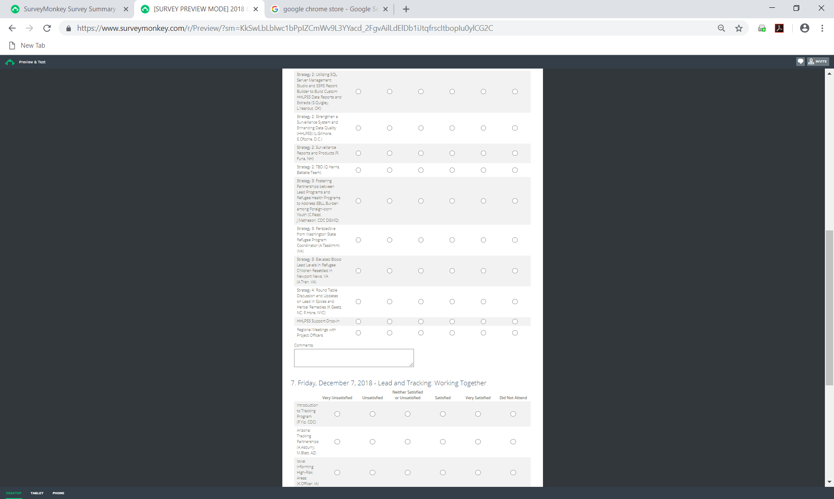Click the zoom magnifier icon in address bar
834x499 pixels.
coord(721,28)
